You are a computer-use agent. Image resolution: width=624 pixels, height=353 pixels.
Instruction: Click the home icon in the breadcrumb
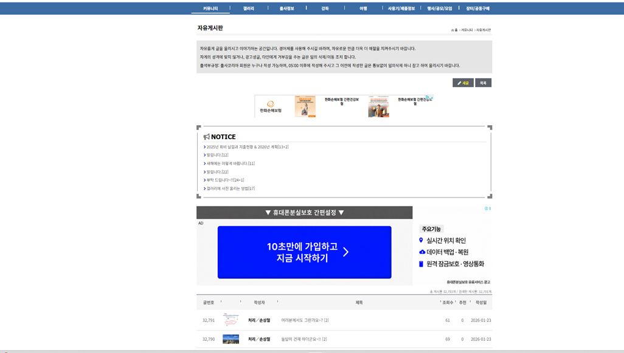tap(452, 30)
